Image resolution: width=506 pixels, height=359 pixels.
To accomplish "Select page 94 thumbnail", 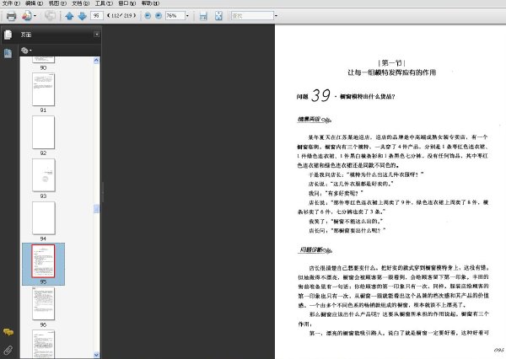I will click(x=44, y=218).
